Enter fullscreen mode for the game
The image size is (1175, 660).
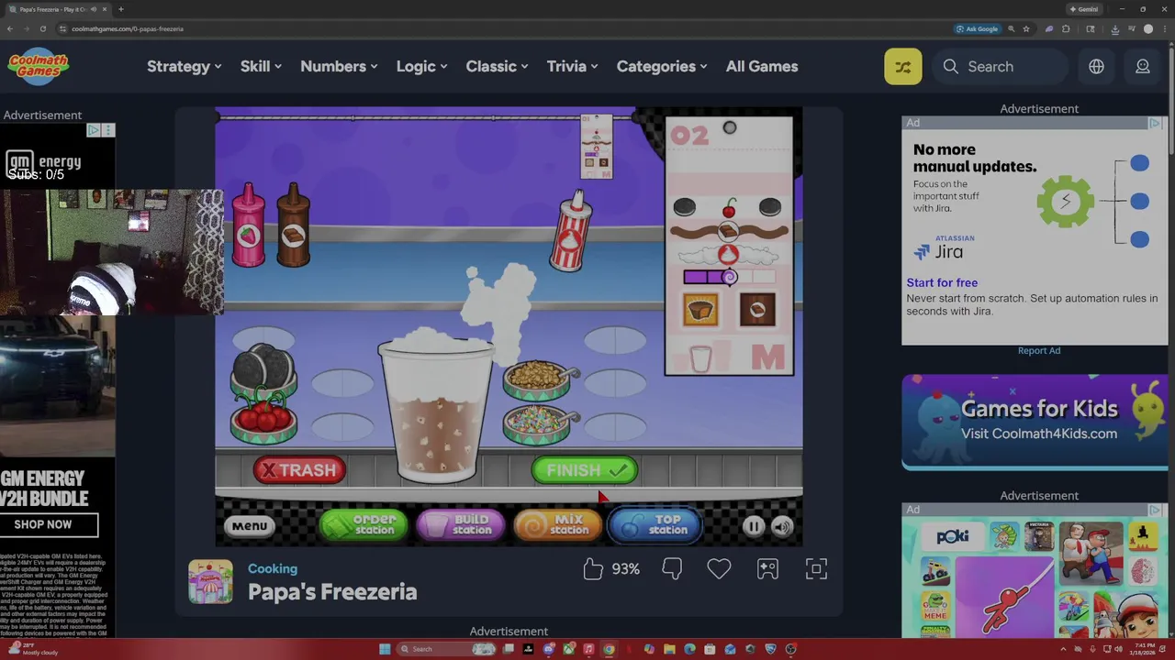tap(816, 569)
